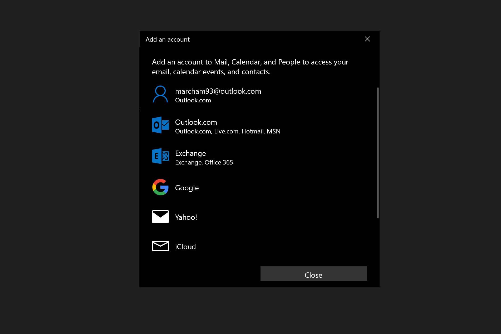Dismiss dialog with the X button

(x=367, y=39)
